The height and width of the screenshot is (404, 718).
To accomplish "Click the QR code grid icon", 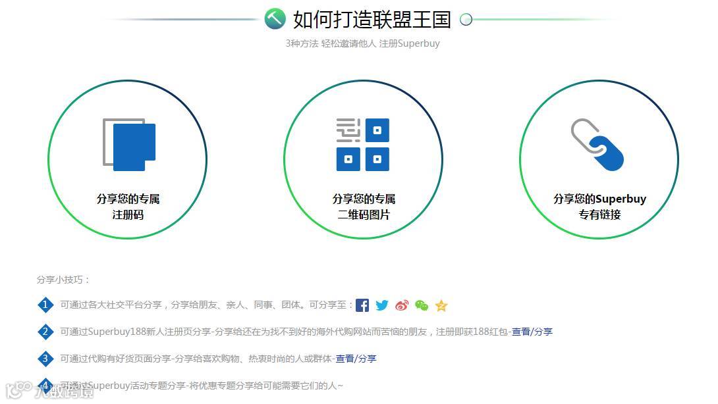I will pos(363,144).
